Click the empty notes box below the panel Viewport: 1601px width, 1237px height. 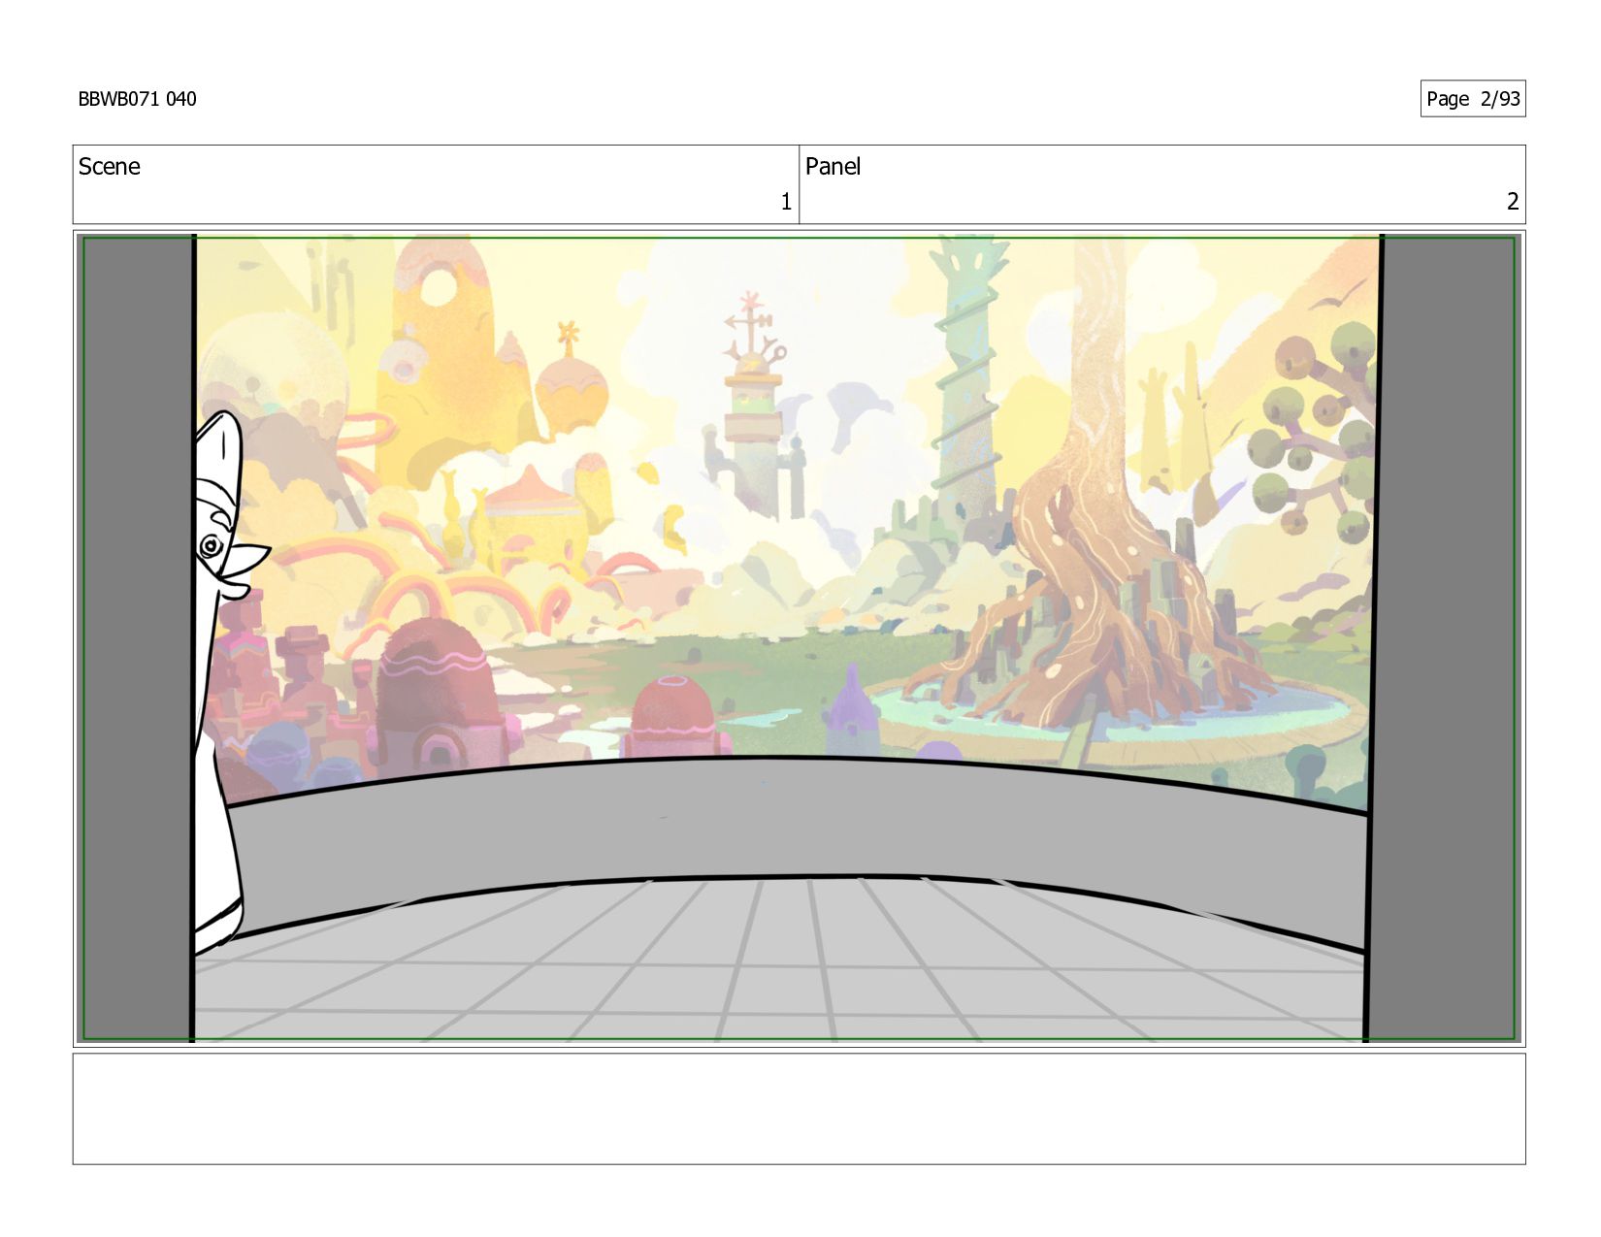pos(799,1109)
